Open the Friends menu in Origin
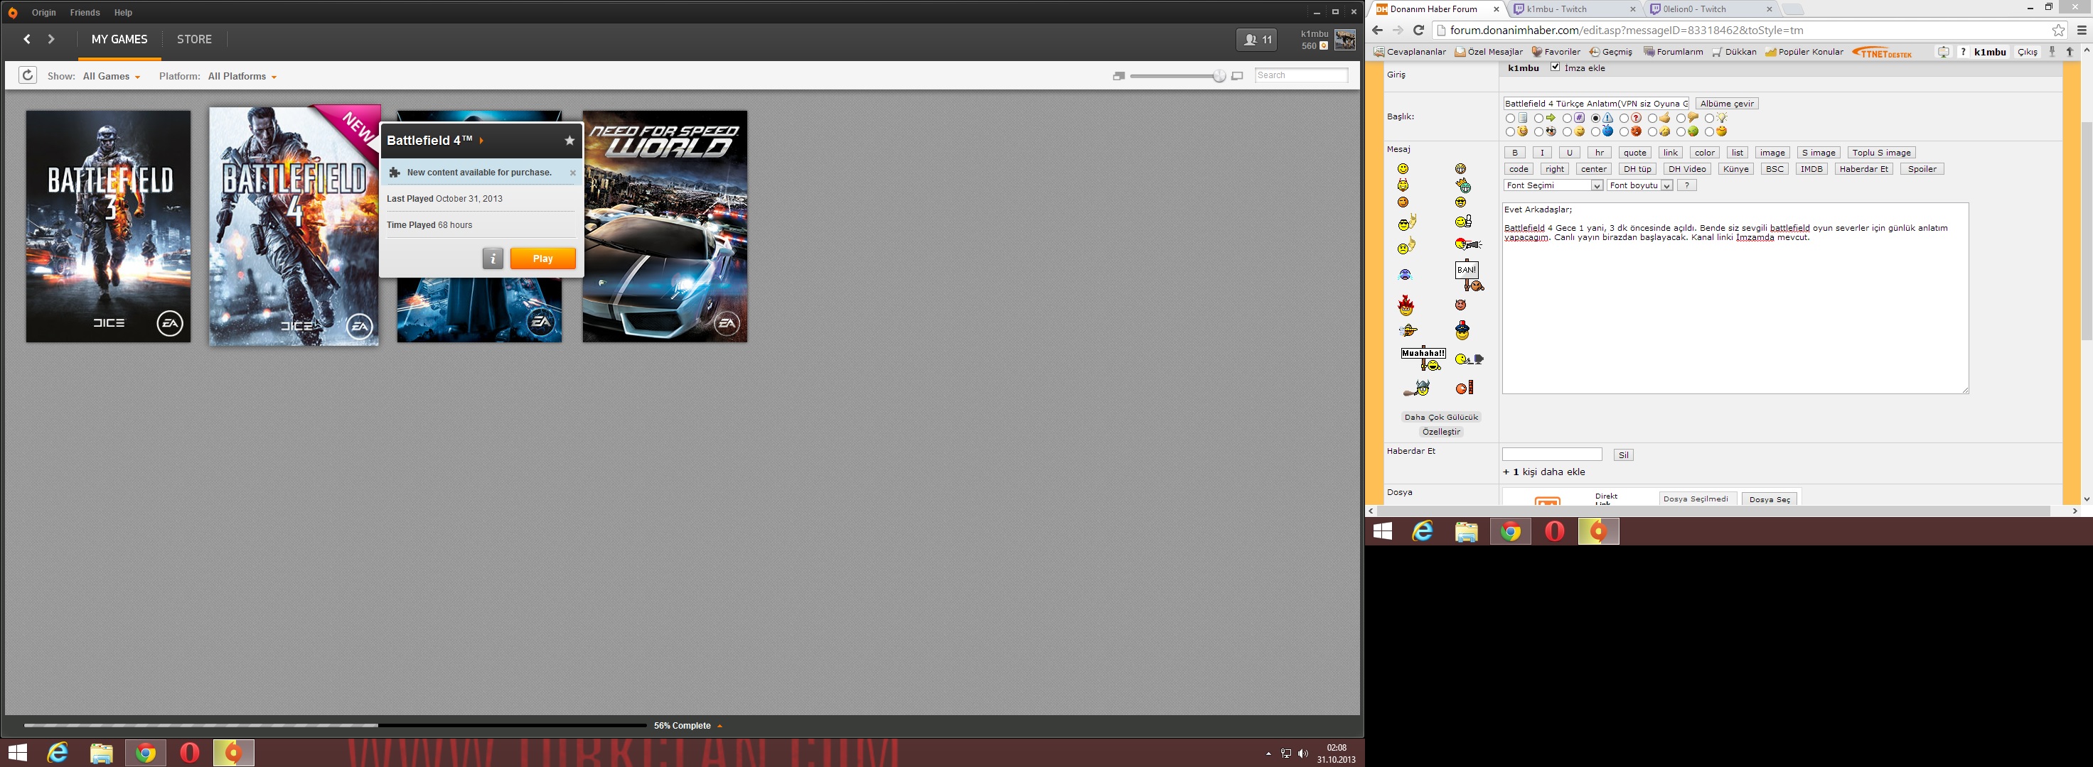2093x767 pixels. point(85,13)
